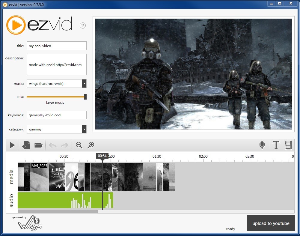Image resolution: width=300 pixels, height=236 pixels.
Task: Click the upload to youtube button
Action: (x=271, y=223)
